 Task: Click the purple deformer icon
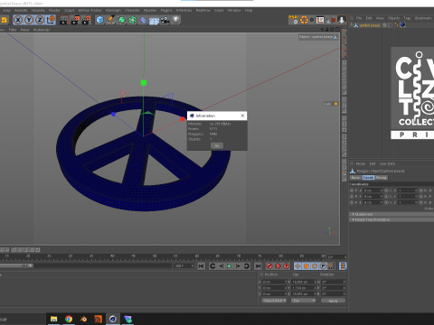click(x=144, y=20)
